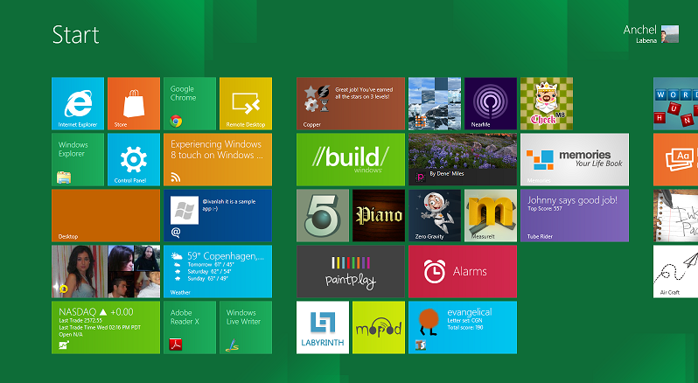Open the Alarms tile

(x=463, y=271)
